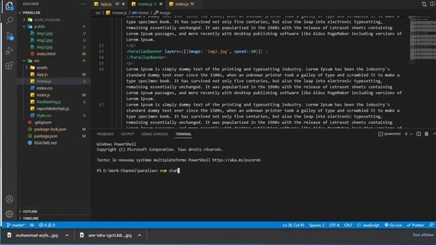Select the powershell terminal label
This screenshot has height=245, width=436.
coord(389,134)
